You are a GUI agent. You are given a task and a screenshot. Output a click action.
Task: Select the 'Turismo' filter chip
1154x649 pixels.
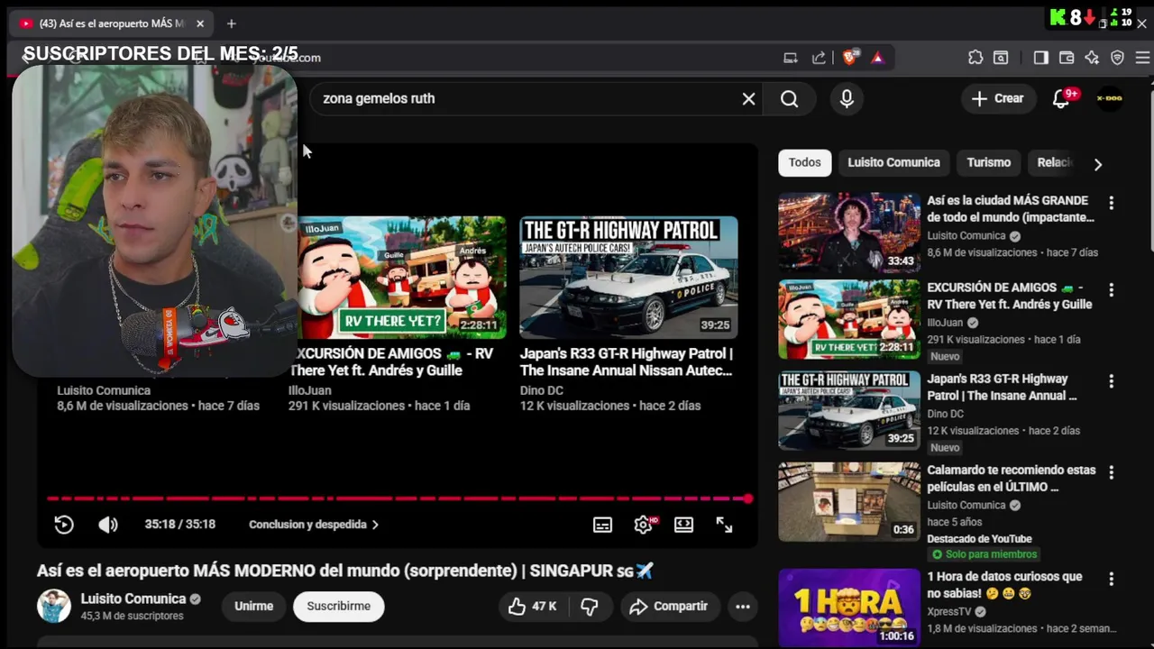(989, 163)
